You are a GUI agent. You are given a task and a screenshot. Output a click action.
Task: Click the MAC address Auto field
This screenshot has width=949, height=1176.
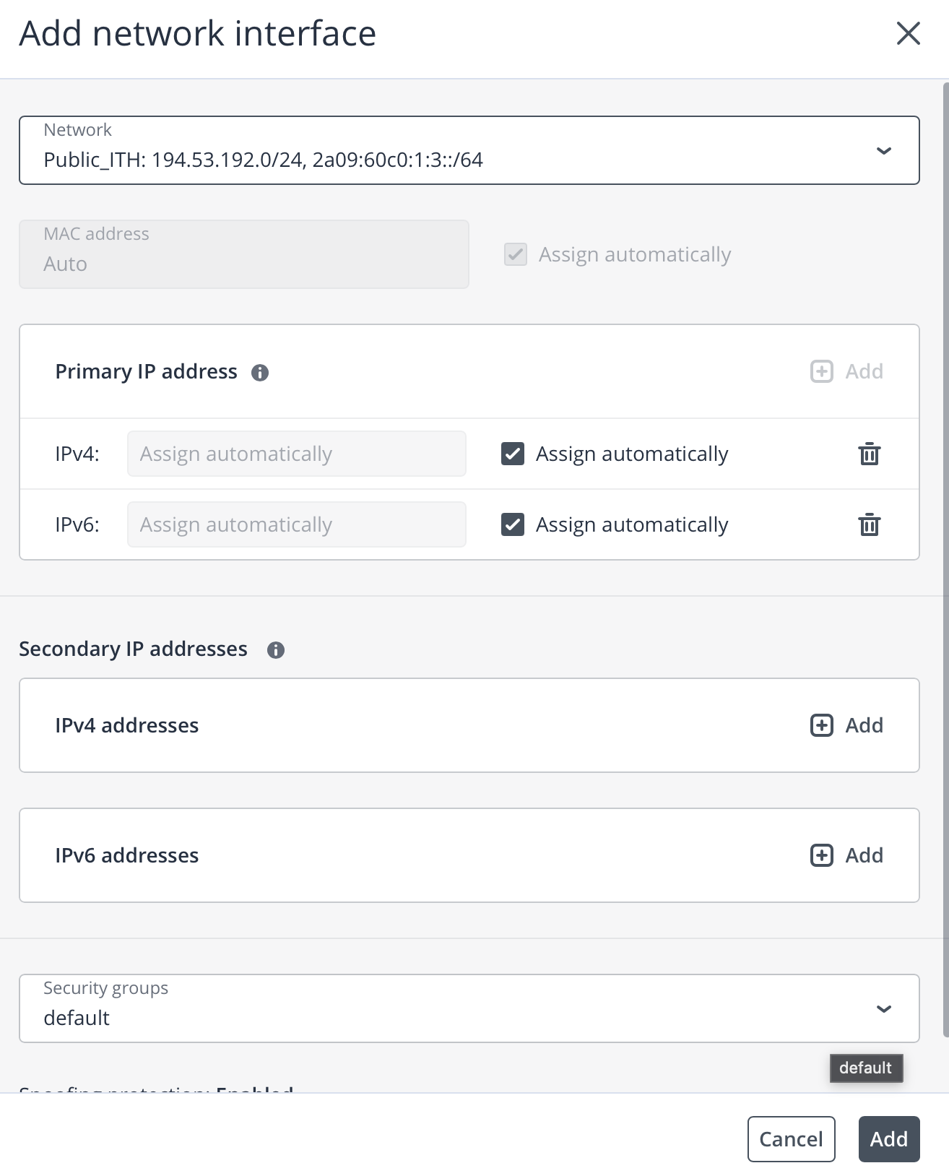[x=243, y=254]
